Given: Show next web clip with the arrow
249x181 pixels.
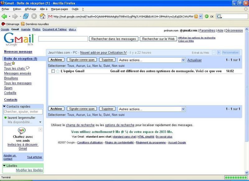Looking at the screenshot, I should [x=219, y=52].
